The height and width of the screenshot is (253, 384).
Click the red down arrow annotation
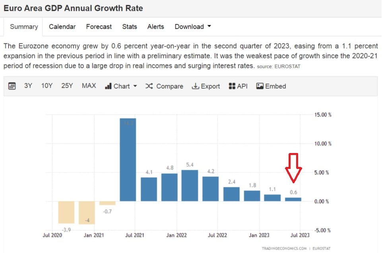(x=293, y=168)
